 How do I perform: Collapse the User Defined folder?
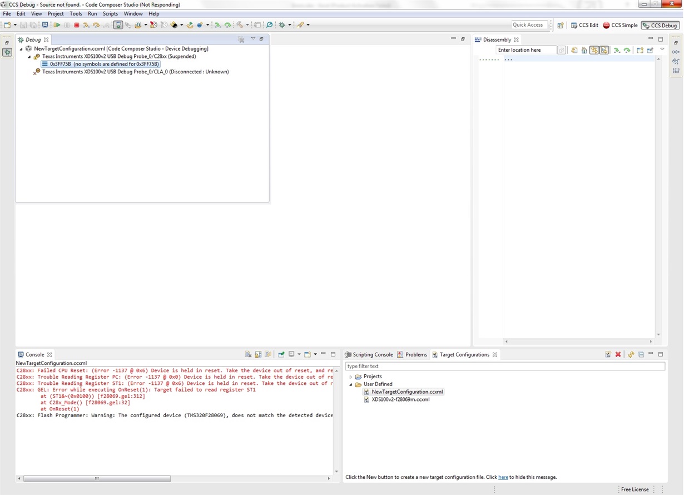(351, 384)
